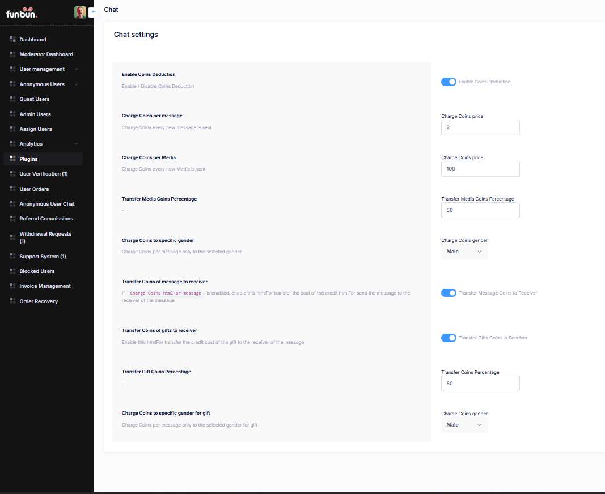The height and width of the screenshot is (494, 605).
Task: Open Support System (1) link
Action: point(43,257)
